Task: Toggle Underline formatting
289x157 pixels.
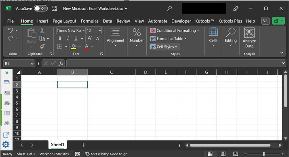Action: pos(76,38)
